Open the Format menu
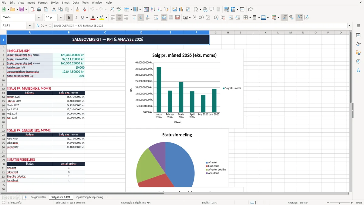Image resolution: width=364 pixels, height=205 pixels. tap(43, 2)
